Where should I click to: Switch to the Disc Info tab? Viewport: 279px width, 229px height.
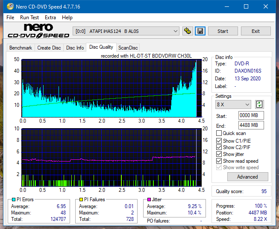75,48
